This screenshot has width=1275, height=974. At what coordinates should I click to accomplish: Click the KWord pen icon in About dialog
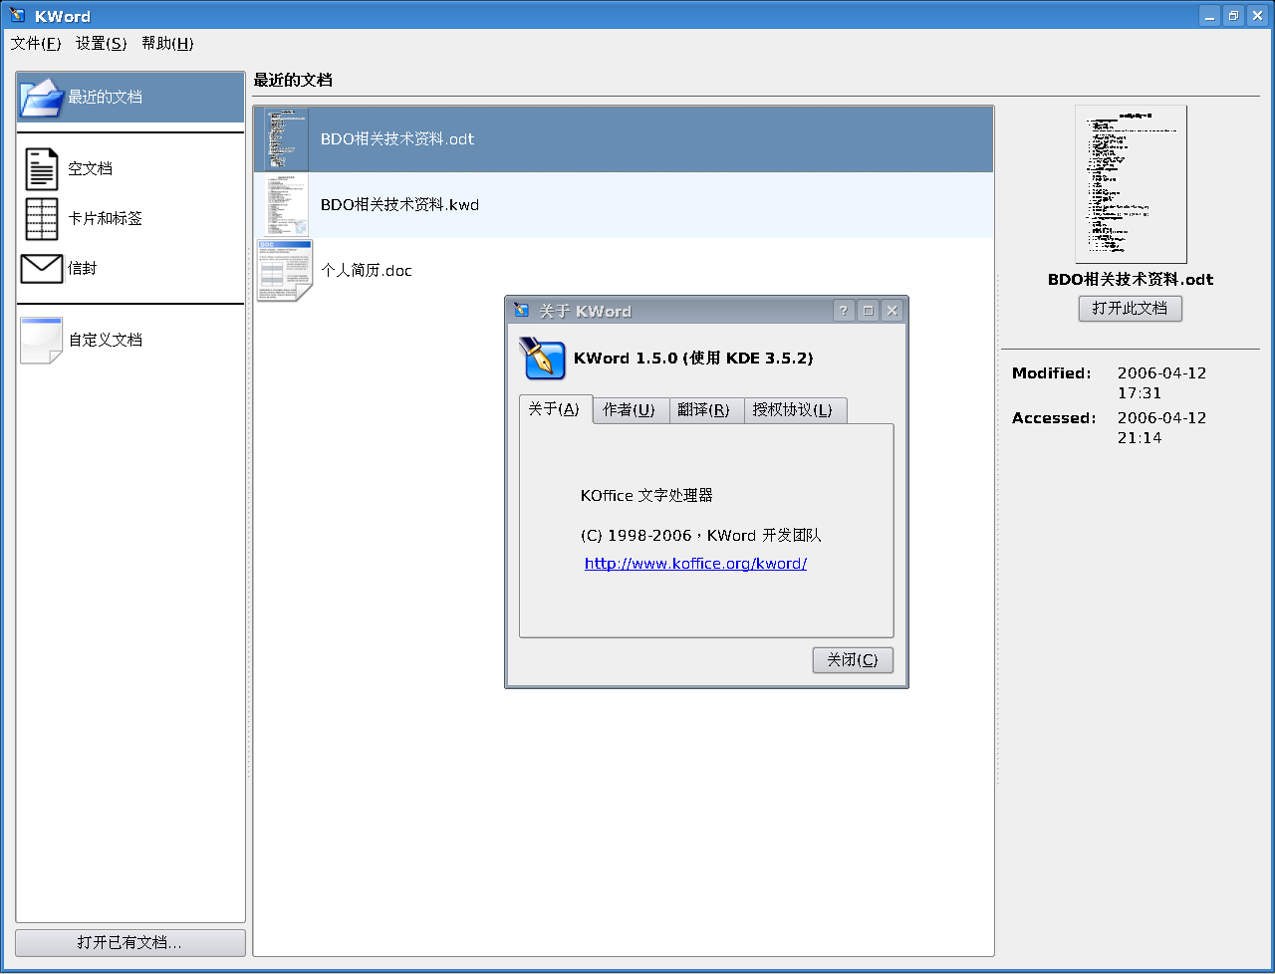click(542, 359)
